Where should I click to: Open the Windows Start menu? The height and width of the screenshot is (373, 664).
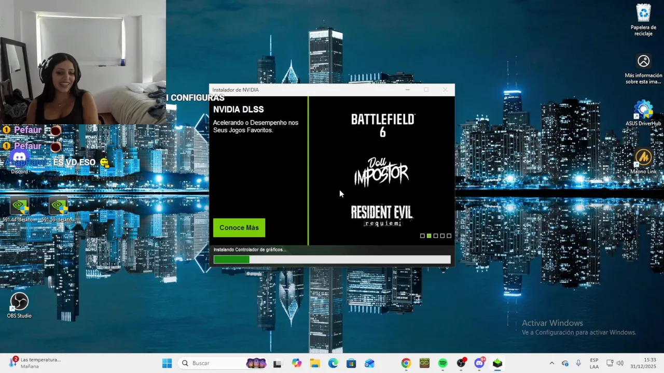pyautogui.click(x=167, y=363)
